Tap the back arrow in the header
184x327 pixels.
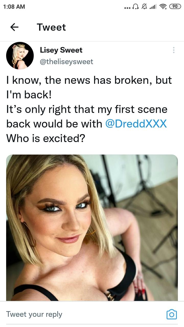coord(15,27)
